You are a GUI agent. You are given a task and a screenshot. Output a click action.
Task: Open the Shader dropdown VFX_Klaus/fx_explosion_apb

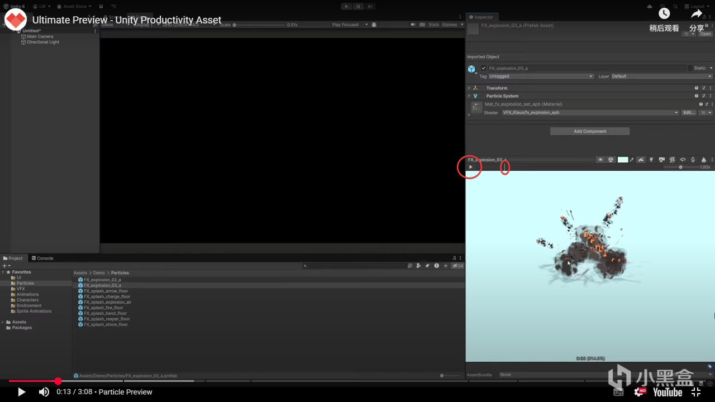[x=590, y=113]
